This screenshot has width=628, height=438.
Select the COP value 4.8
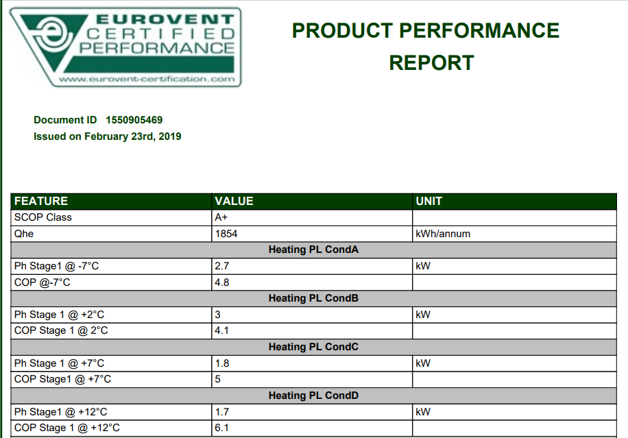(312, 282)
